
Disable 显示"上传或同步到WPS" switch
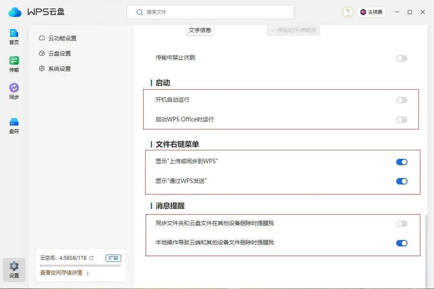(x=401, y=162)
